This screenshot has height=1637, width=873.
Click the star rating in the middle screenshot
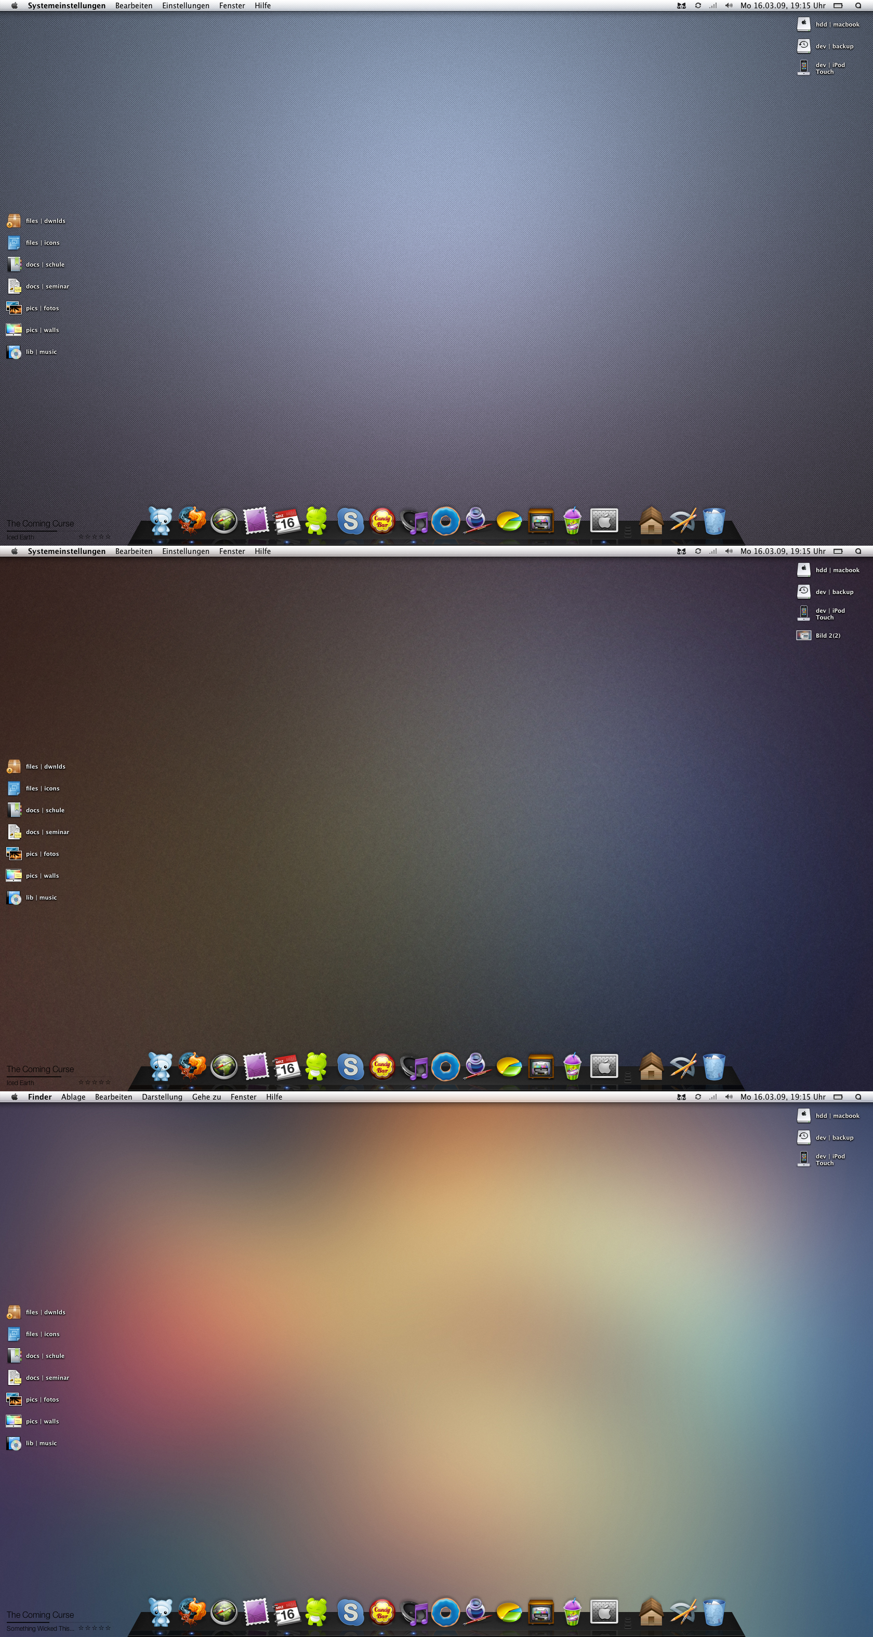point(95,1082)
